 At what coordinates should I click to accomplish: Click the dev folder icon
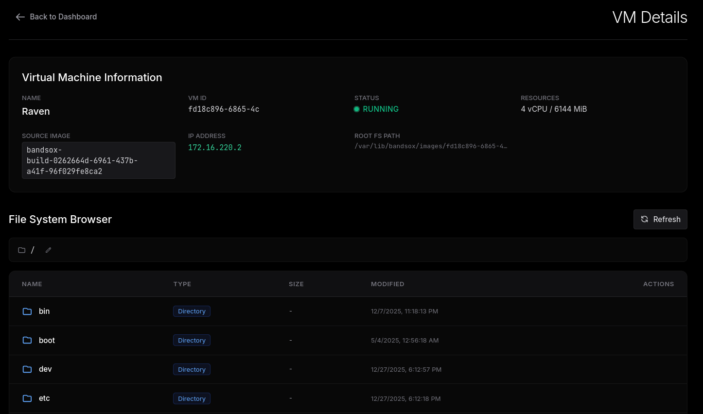tap(27, 369)
